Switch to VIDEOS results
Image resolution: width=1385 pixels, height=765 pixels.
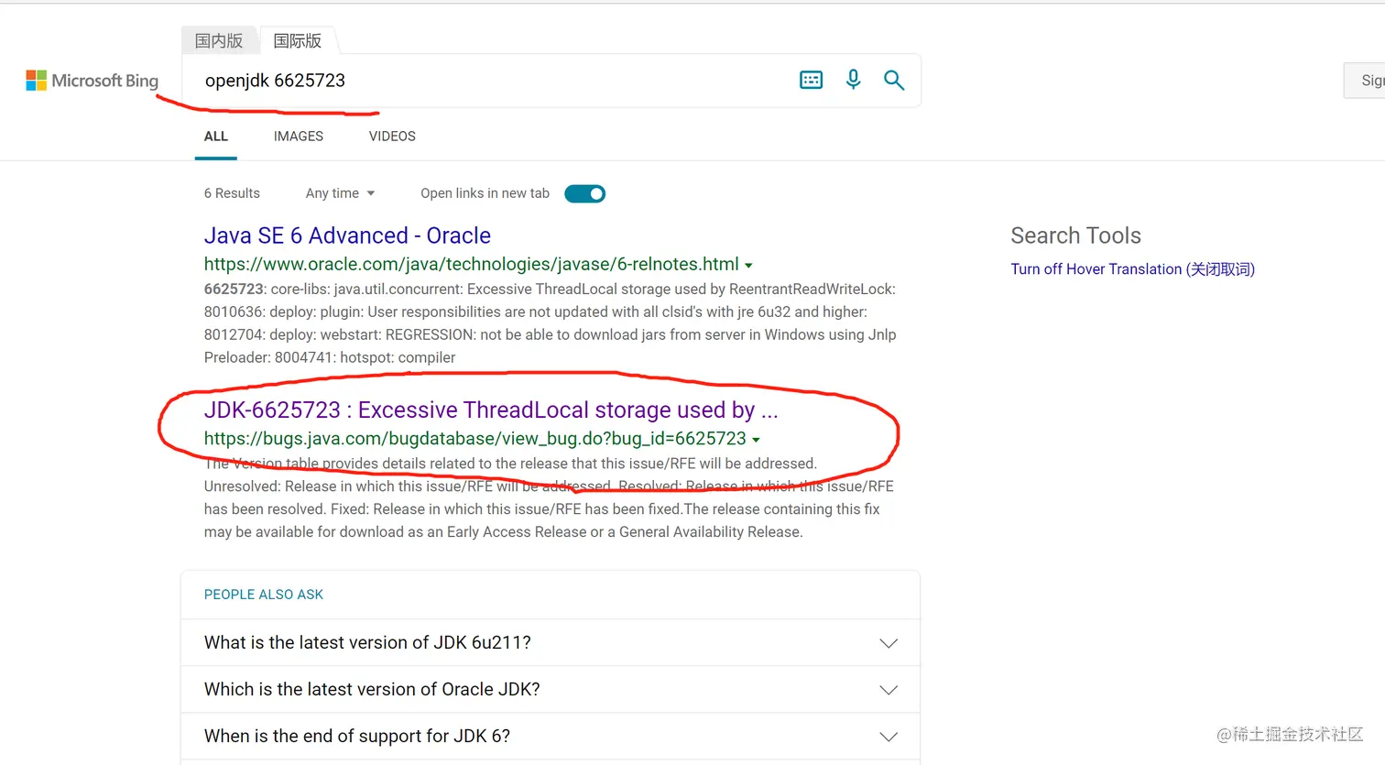(392, 136)
